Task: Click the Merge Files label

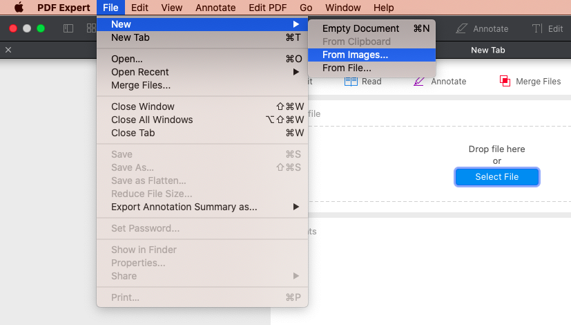Action: pos(539,82)
